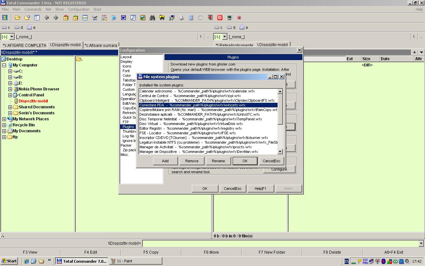Open the Help menu

pyautogui.click(x=419, y=9)
